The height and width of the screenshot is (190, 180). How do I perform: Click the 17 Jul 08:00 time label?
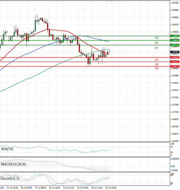pyautogui.click(x=40, y=188)
